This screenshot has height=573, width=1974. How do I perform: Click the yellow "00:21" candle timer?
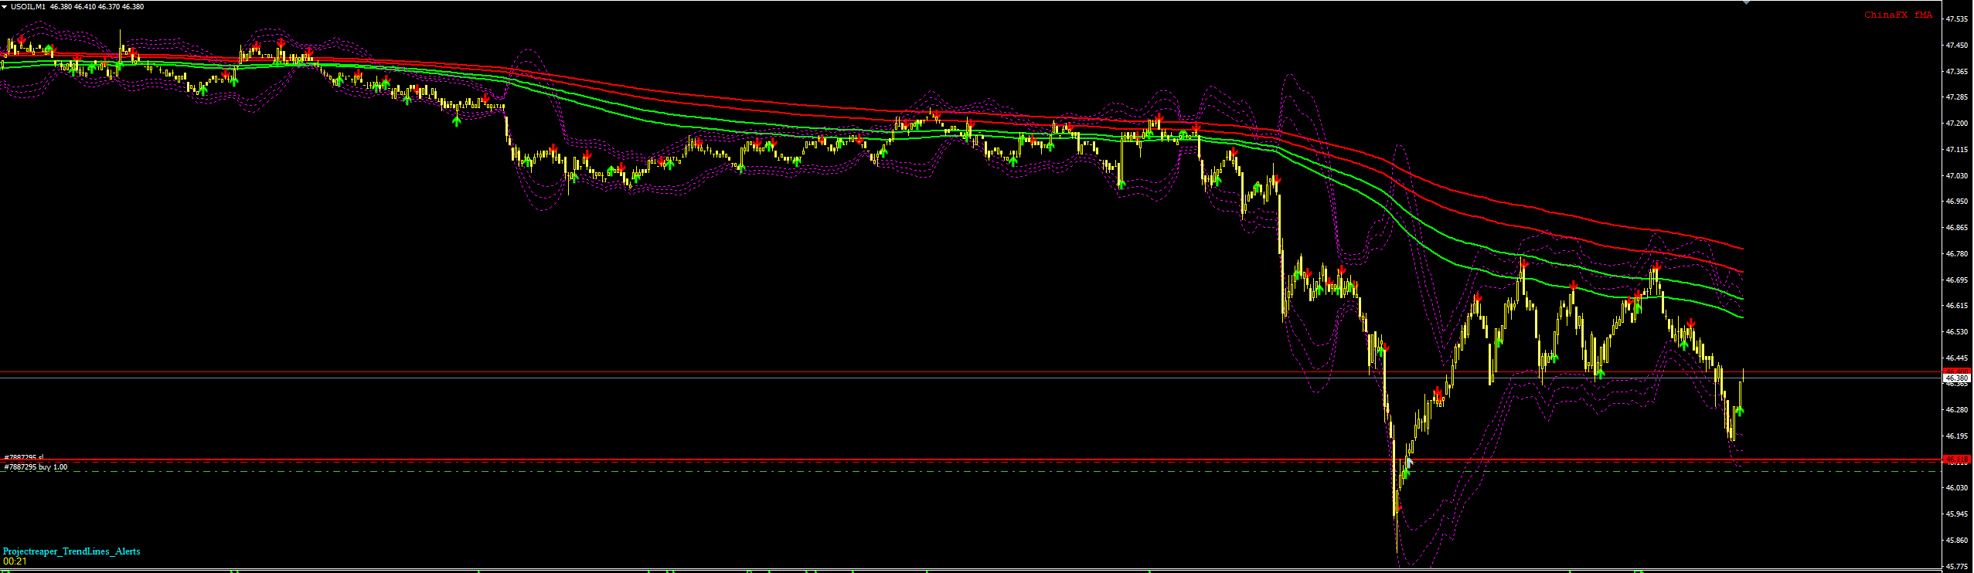click(15, 561)
